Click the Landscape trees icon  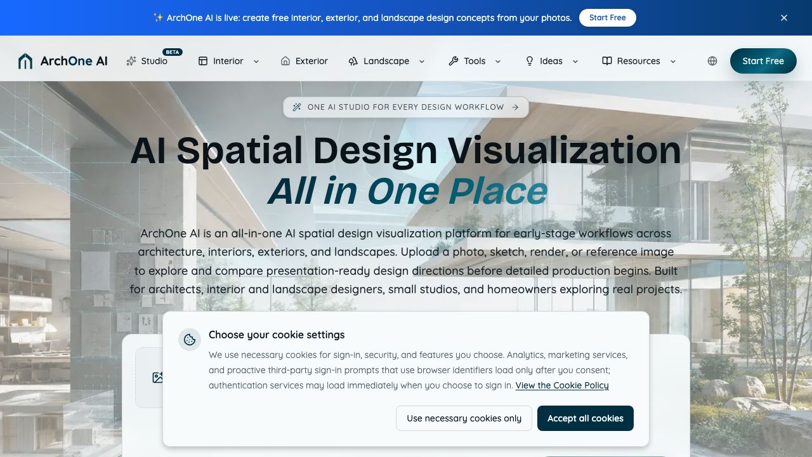click(x=353, y=61)
